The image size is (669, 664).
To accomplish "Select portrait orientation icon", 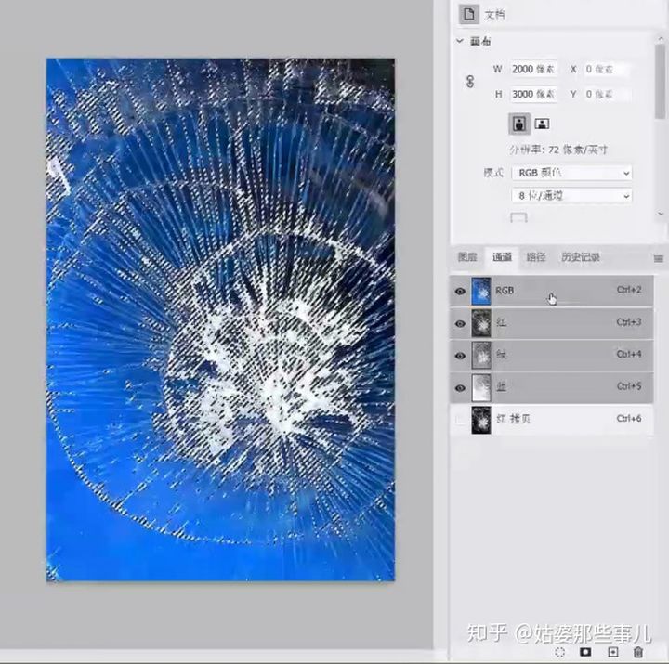I will pyautogui.click(x=519, y=124).
